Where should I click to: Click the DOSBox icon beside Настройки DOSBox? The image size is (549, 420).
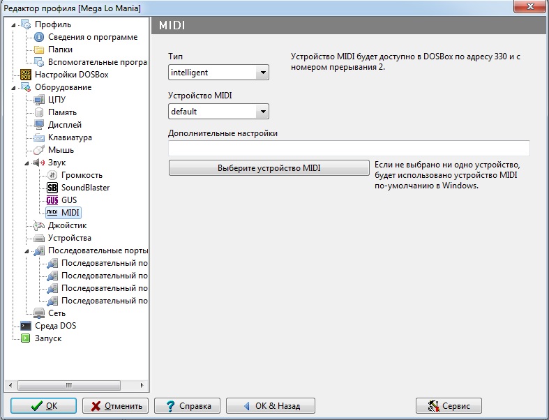point(26,75)
